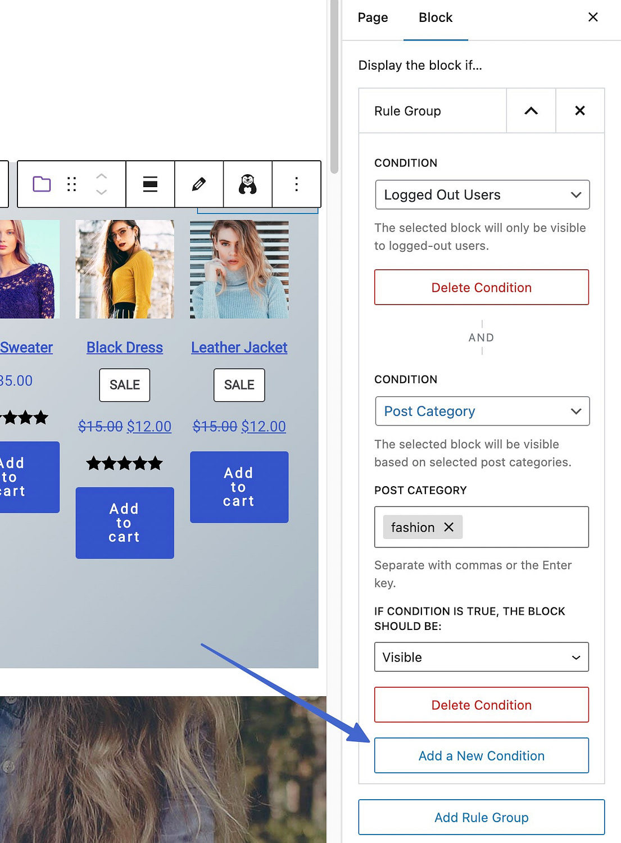Open the three-dot block options menu
The image size is (621, 843).
(296, 184)
